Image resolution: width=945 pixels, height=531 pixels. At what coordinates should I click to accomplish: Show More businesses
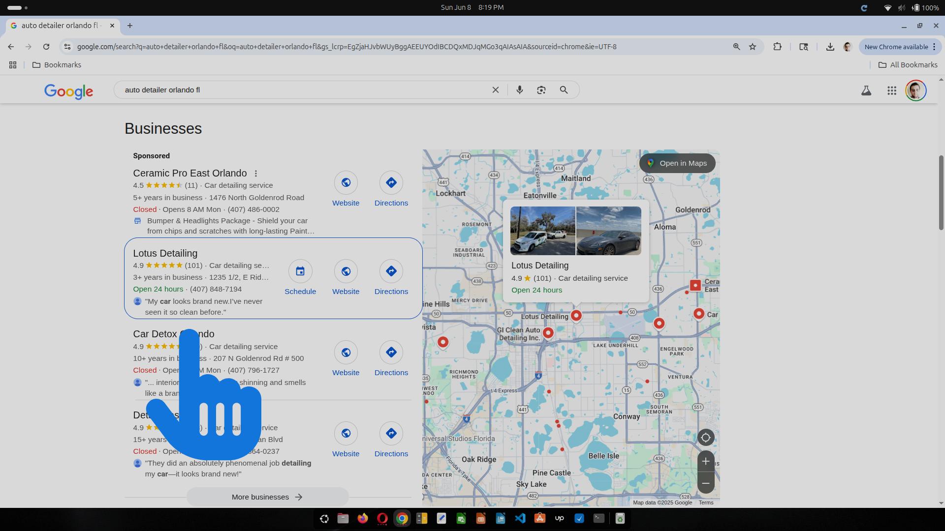coord(267,497)
